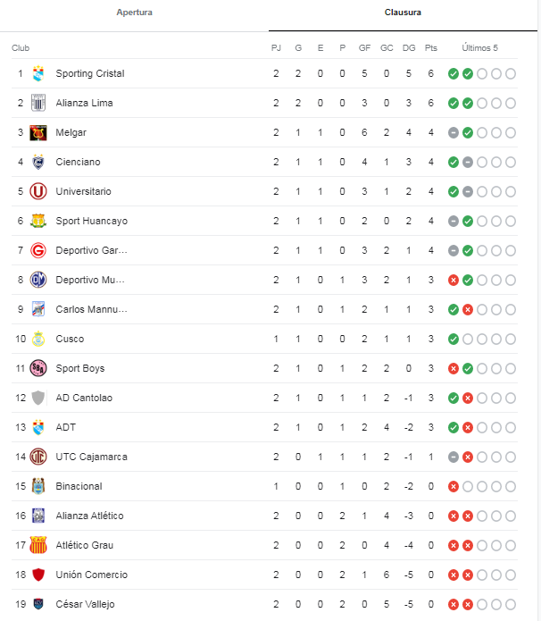This screenshot has height=621, width=541.
Task: Click Sporting Cristal's first green win indicator
Action: [x=454, y=73]
